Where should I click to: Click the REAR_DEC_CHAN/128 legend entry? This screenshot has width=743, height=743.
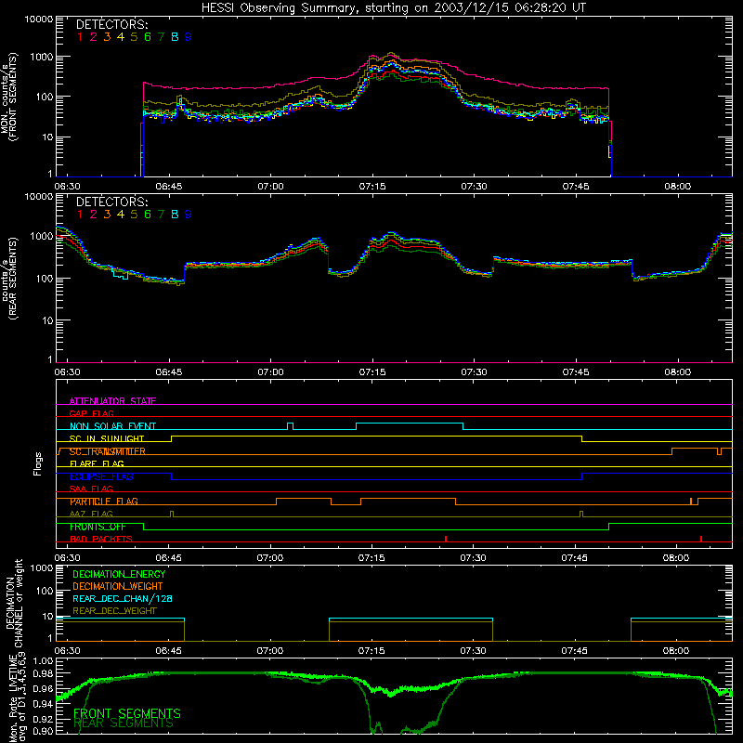(x=123, y=598)
